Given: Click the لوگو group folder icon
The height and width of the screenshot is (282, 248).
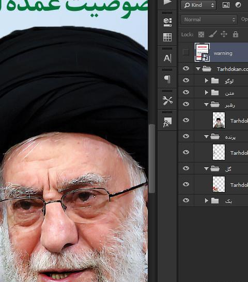Looking at the screenshot, I should (215, 81).
